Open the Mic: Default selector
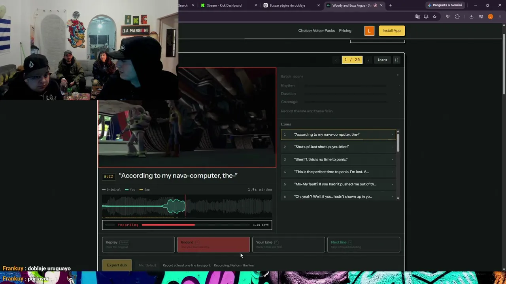Screen dimensions: 506x284 pos(147,265)
